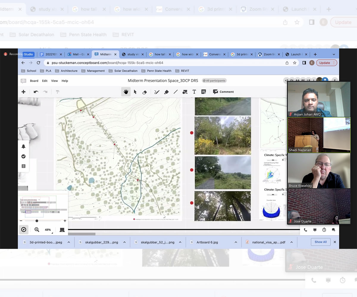This screenshot has height=297, width=357.
Task: Click the Comment button
Action: click(x=223, y=92)
